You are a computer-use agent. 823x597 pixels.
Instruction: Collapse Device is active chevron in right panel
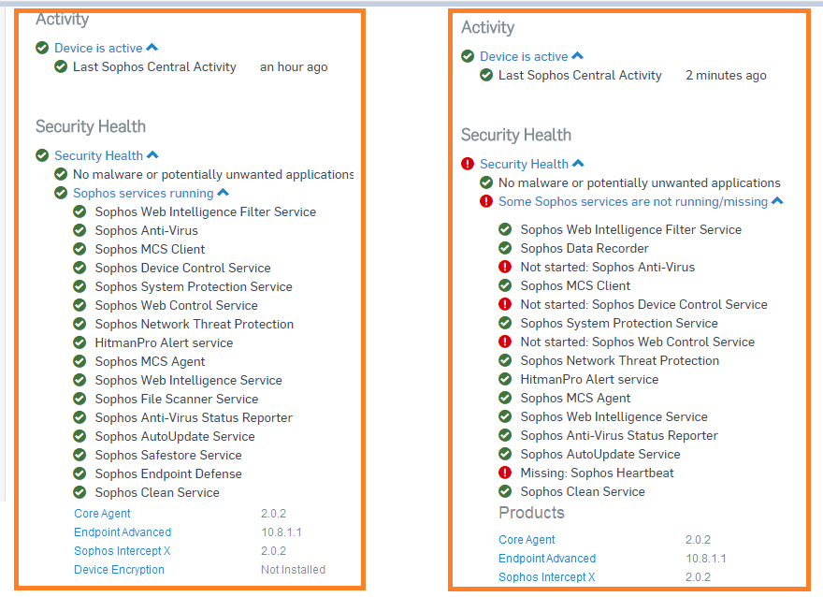tap(577, 55)
